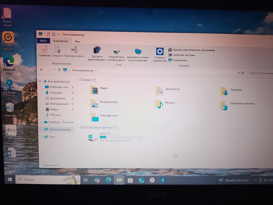Select Объемные объекты folder
Screen dimensions: 273x205
237,105
